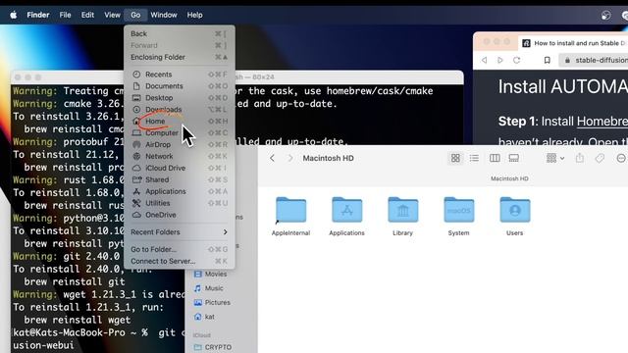
Task: Open the Homebrew link on webpage
Action: [x=602, y=121]
